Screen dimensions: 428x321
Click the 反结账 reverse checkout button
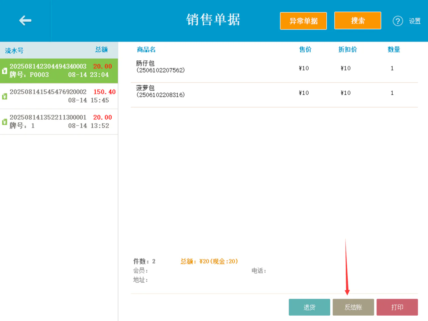pos(353,307)
